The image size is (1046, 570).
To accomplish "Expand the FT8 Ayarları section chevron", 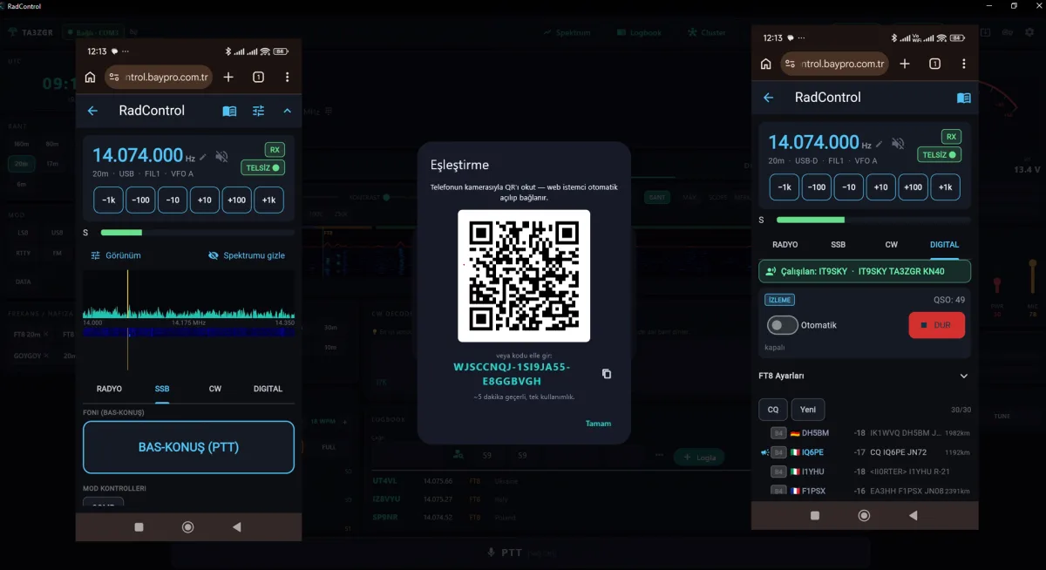I will (963, 376).
